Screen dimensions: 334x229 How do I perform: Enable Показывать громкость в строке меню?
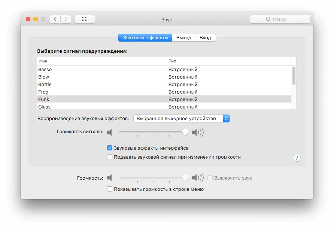pyautogui.click(x=110, y=189)
